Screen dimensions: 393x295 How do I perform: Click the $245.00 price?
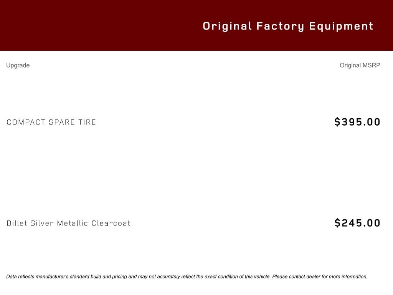coord(357,223)
